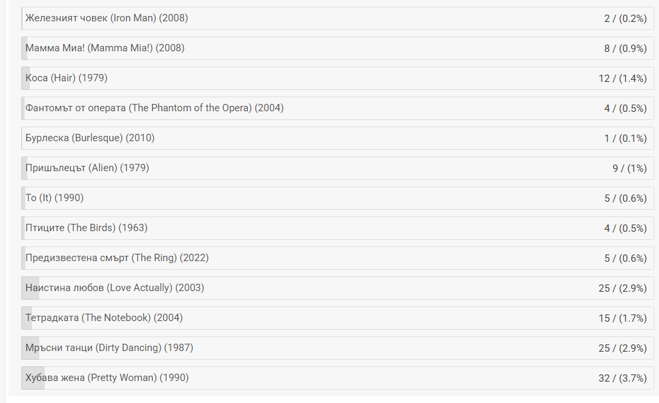Pick the Пришълецът (Alien) (1979) option

tap(337, 168)
